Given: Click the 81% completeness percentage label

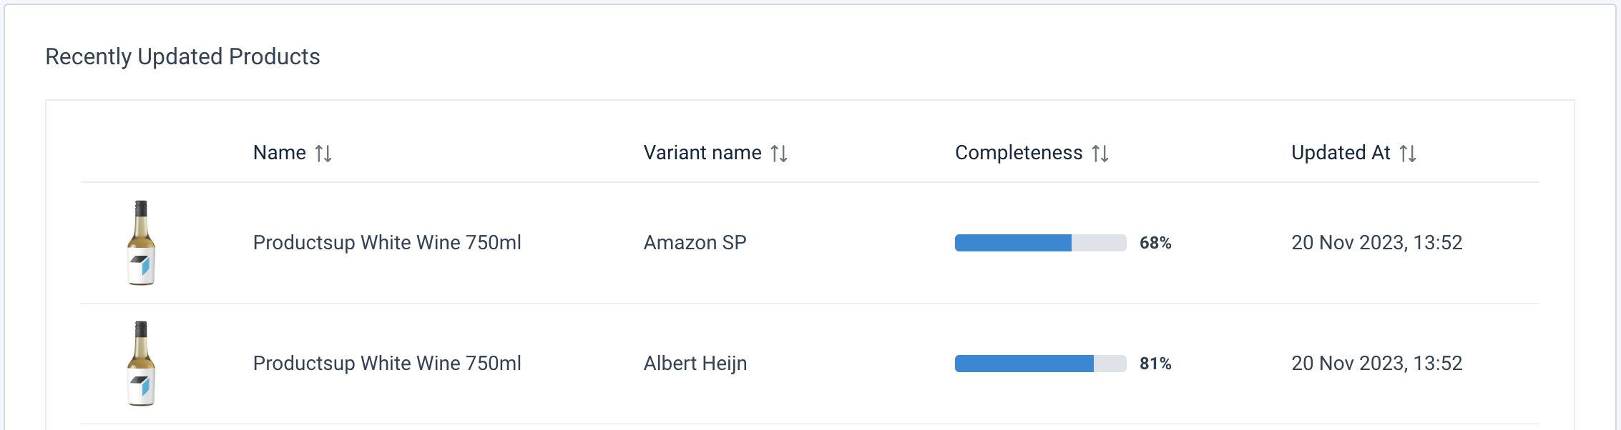Looking at the screenshot, I should pyautogui.click(x=1155, y=364).
